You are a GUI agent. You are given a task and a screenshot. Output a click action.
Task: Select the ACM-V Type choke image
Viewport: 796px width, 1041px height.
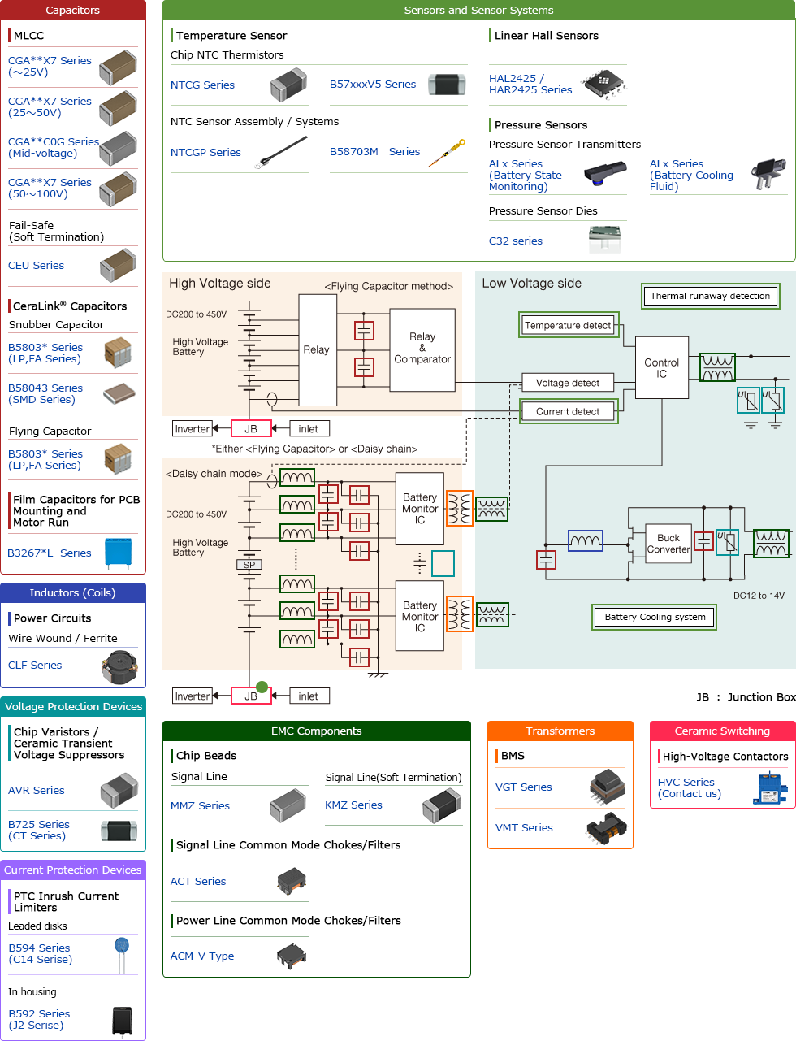[289, 956]
